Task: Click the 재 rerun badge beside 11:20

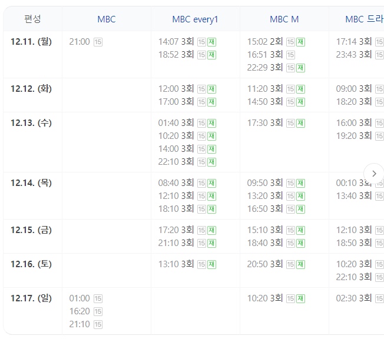Action: 301,89
